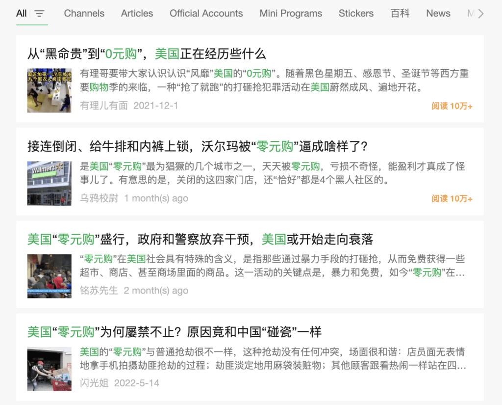Go to Mini Programs tab
The image size is (502, 405).
(291, 13)
